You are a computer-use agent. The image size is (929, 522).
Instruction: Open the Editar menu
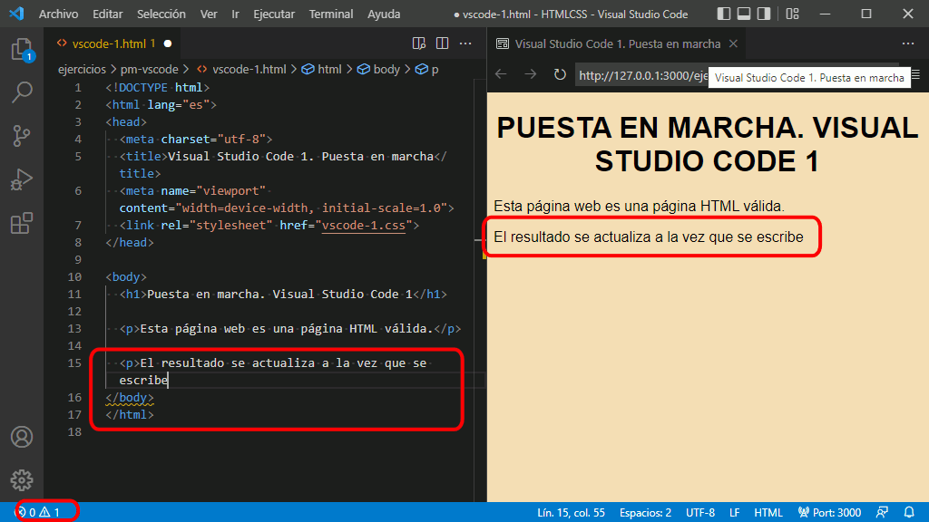click(107, 14)
